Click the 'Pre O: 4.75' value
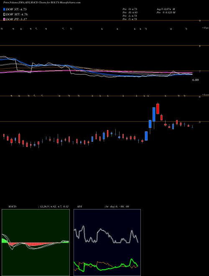Viewport: 209px width, 276px height. point(130,9)
